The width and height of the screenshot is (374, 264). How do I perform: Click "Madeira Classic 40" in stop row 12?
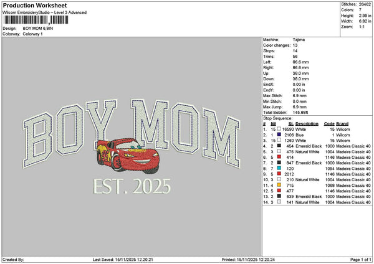pos(353,191)
